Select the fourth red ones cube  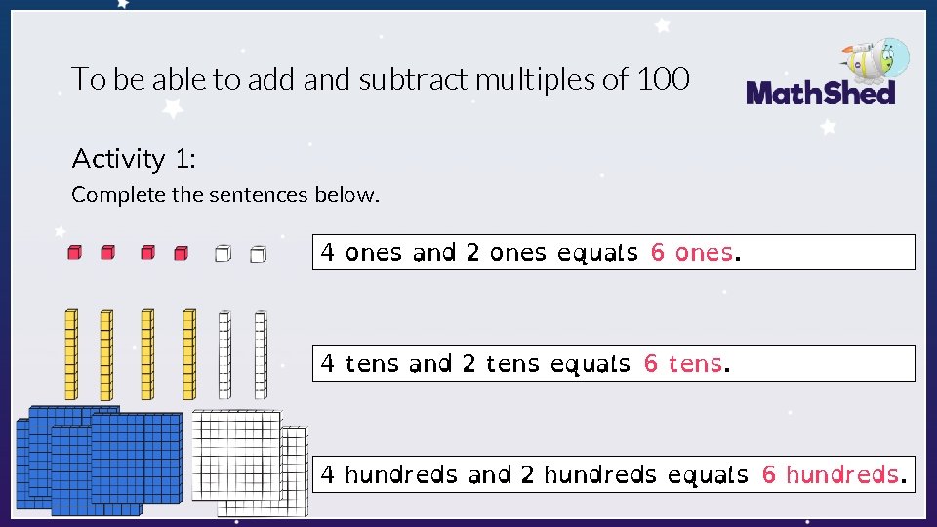click(182, 253)
